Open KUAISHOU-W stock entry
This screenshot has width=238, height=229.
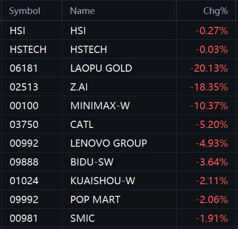[103, 181]
